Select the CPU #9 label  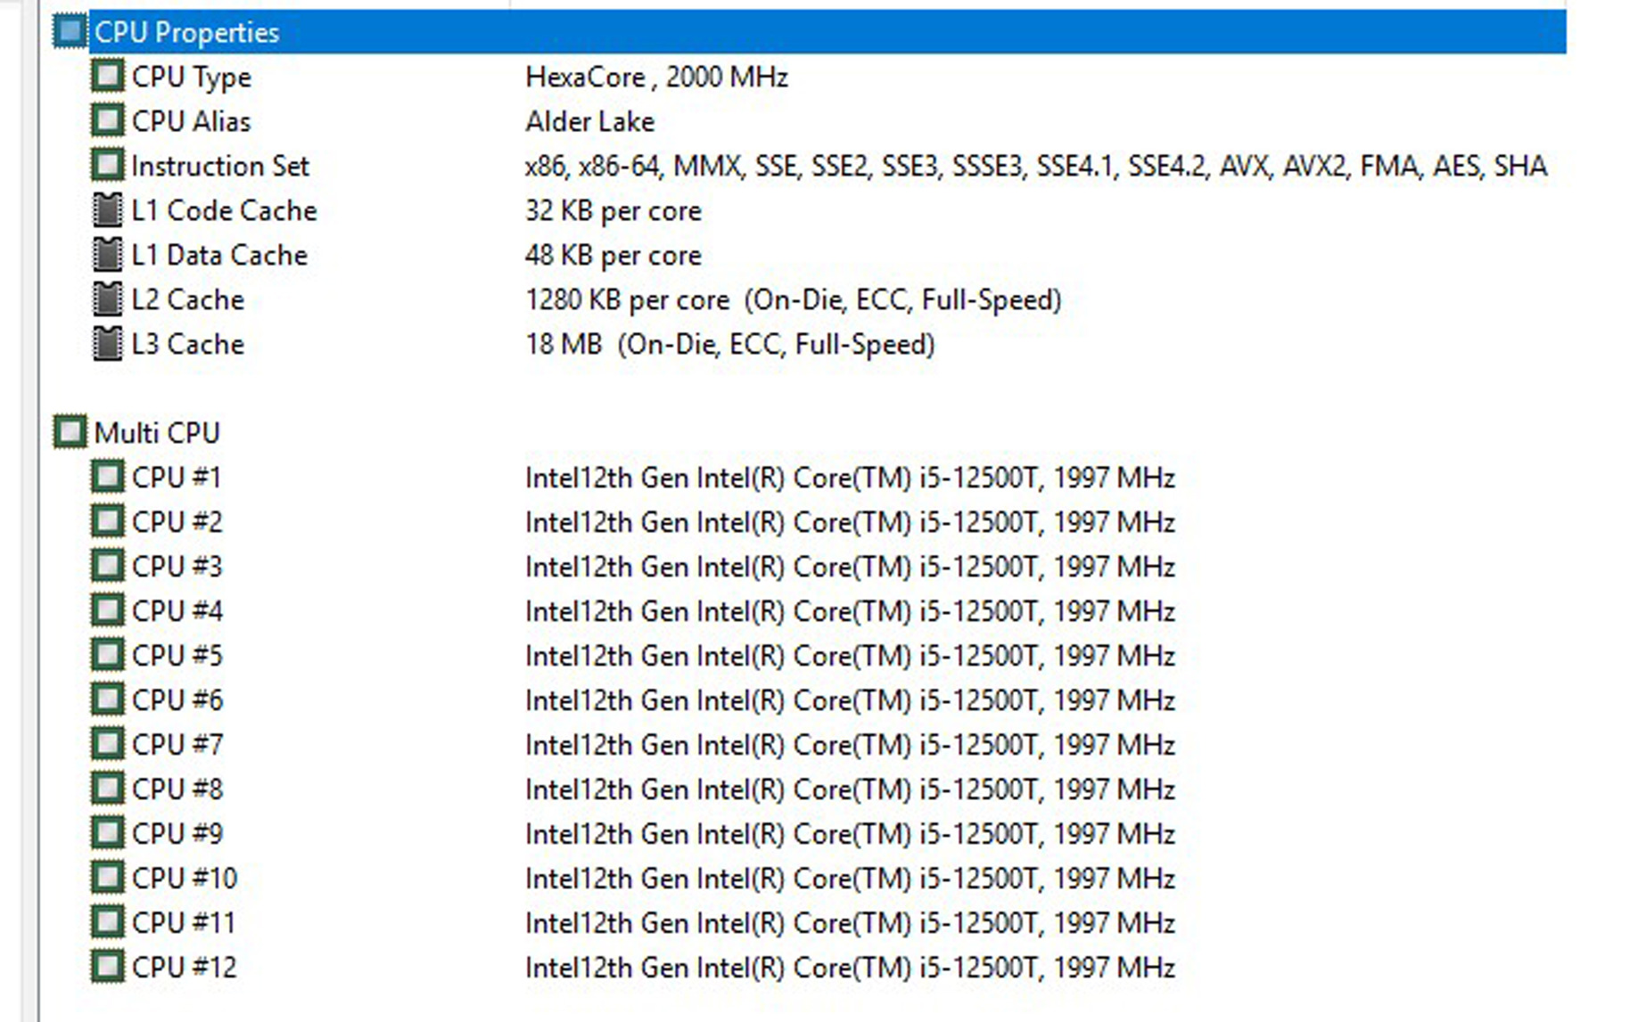point(177,834)
